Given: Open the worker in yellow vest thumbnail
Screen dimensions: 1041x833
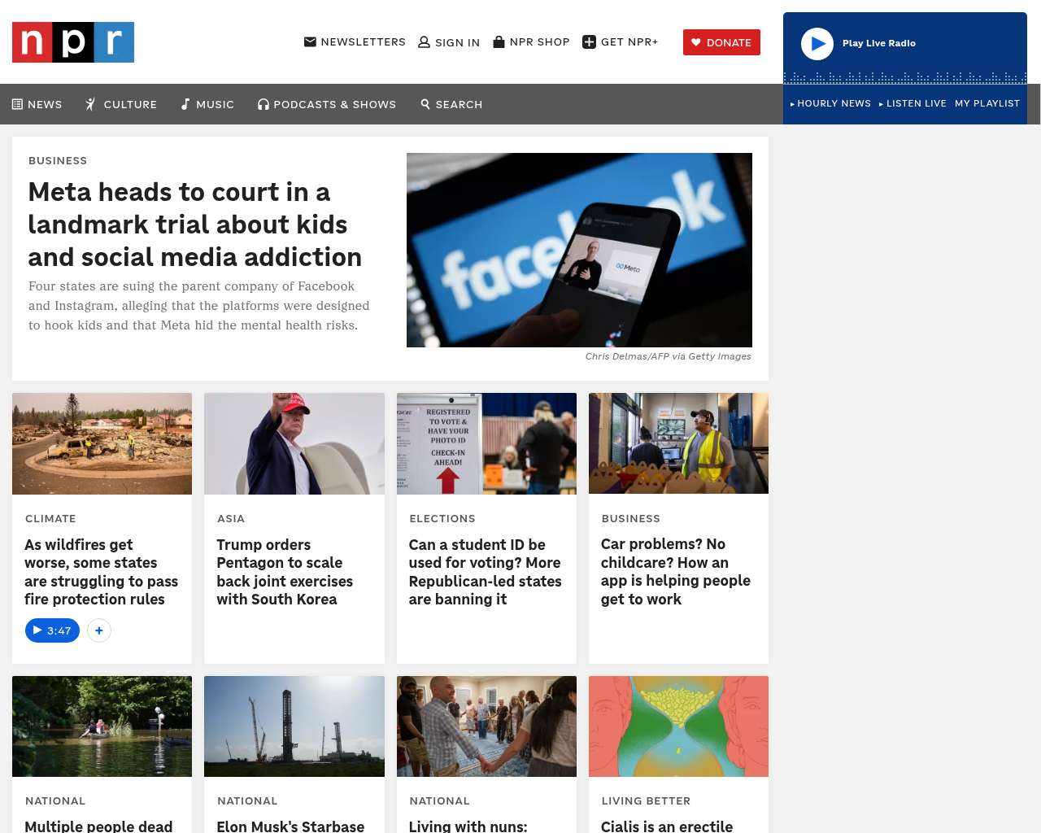Looking at the screenshot, I should point(678,443).
